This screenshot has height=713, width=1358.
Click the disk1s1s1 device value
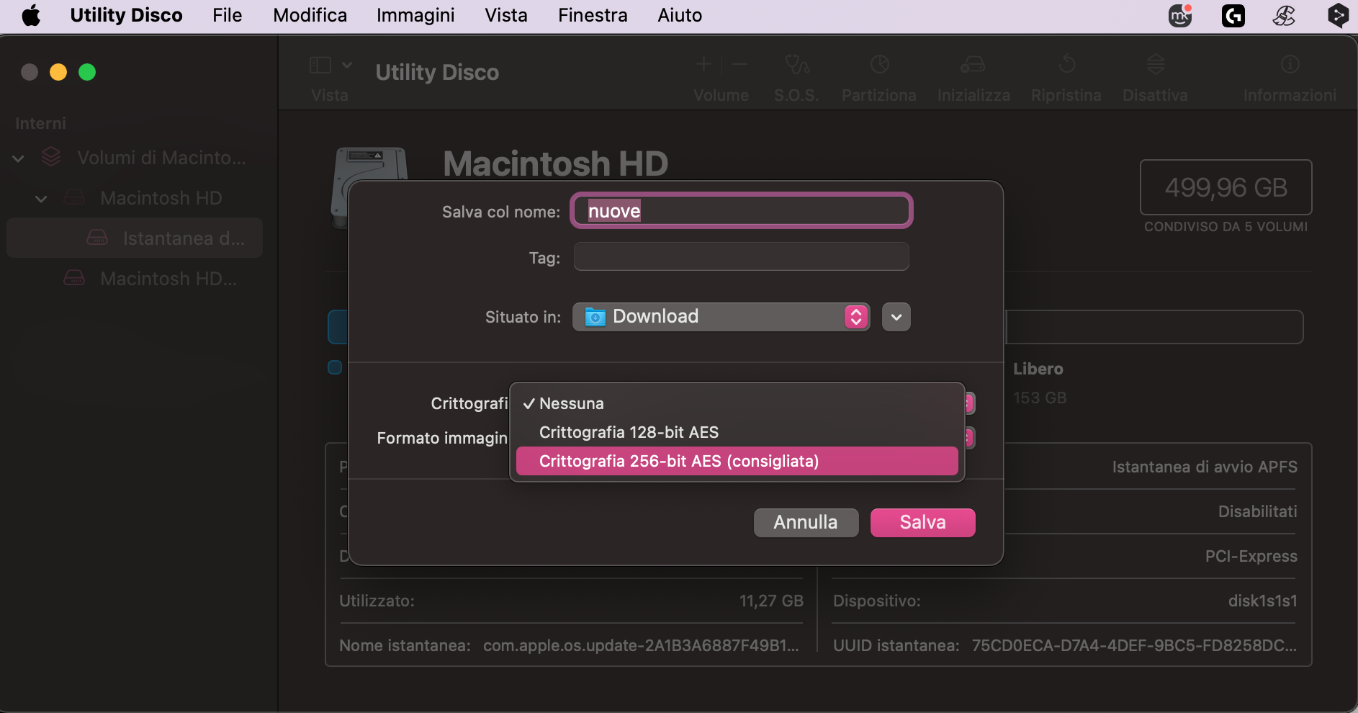point(1262,601)
